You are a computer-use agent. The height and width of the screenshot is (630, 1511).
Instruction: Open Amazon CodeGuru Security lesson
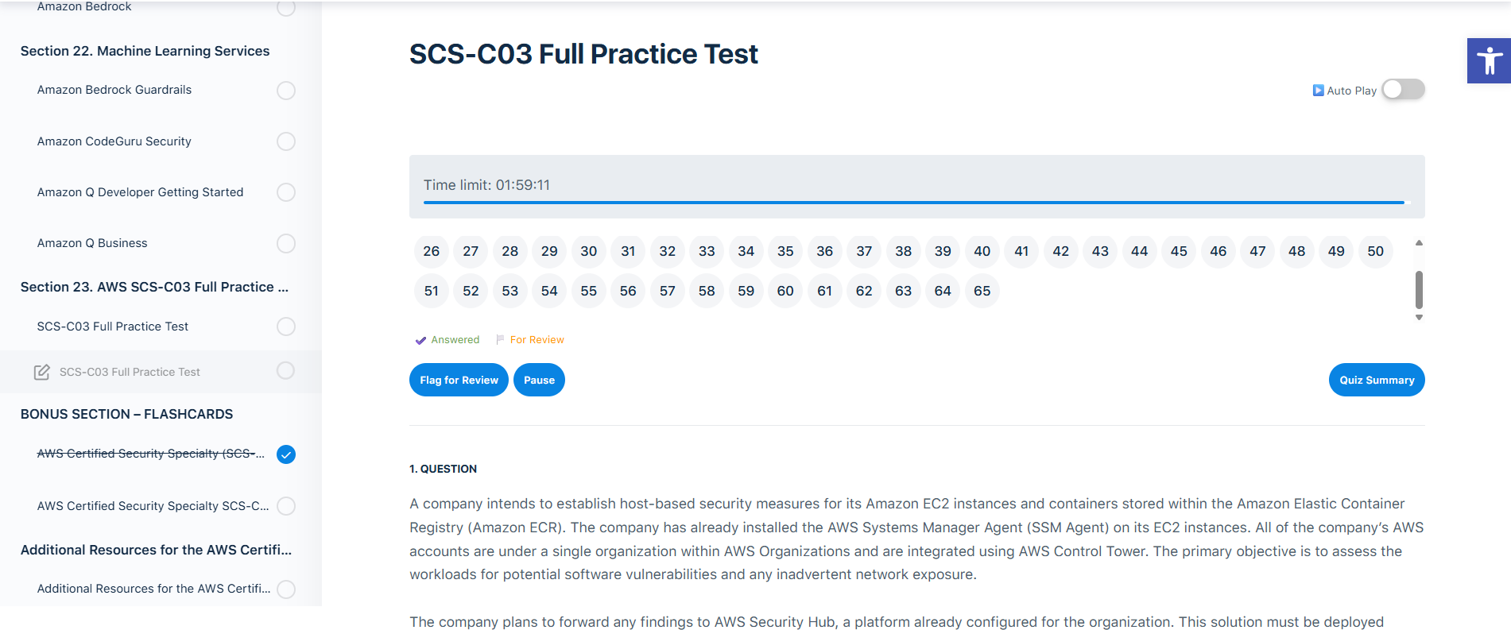[114, 141]
